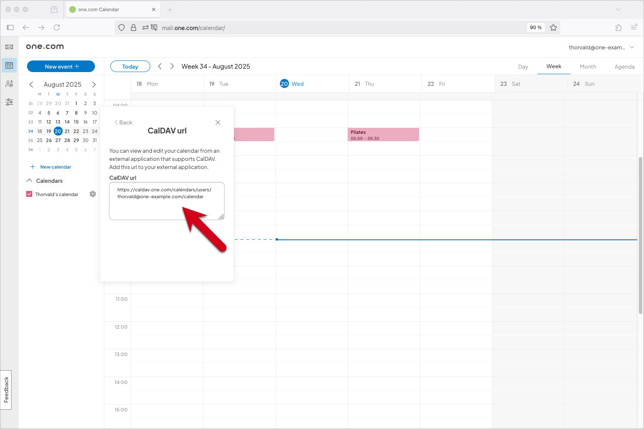The image size is (644, 429).
Task: Create an event via New event button
Action: point(61,66)
